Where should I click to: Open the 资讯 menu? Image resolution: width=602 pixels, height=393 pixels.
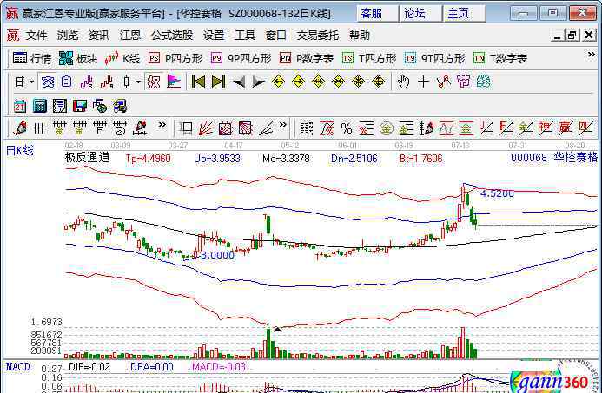99,36
